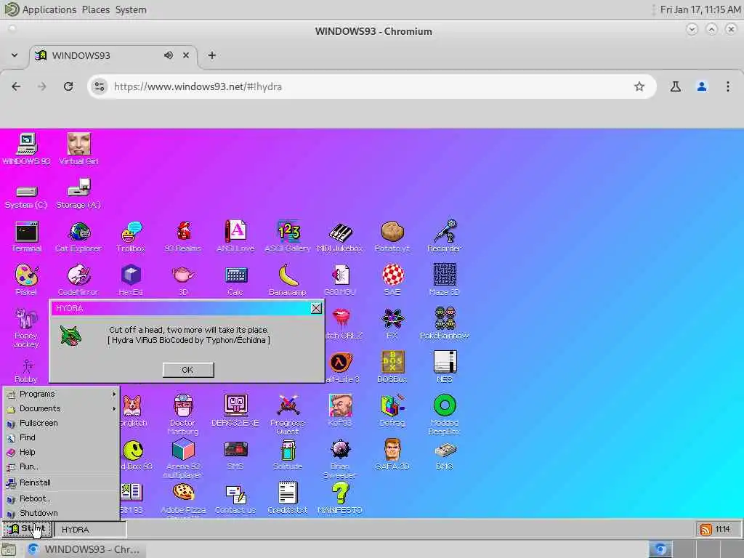Open the Recorder microphone icon

click(x=444, y=236)
